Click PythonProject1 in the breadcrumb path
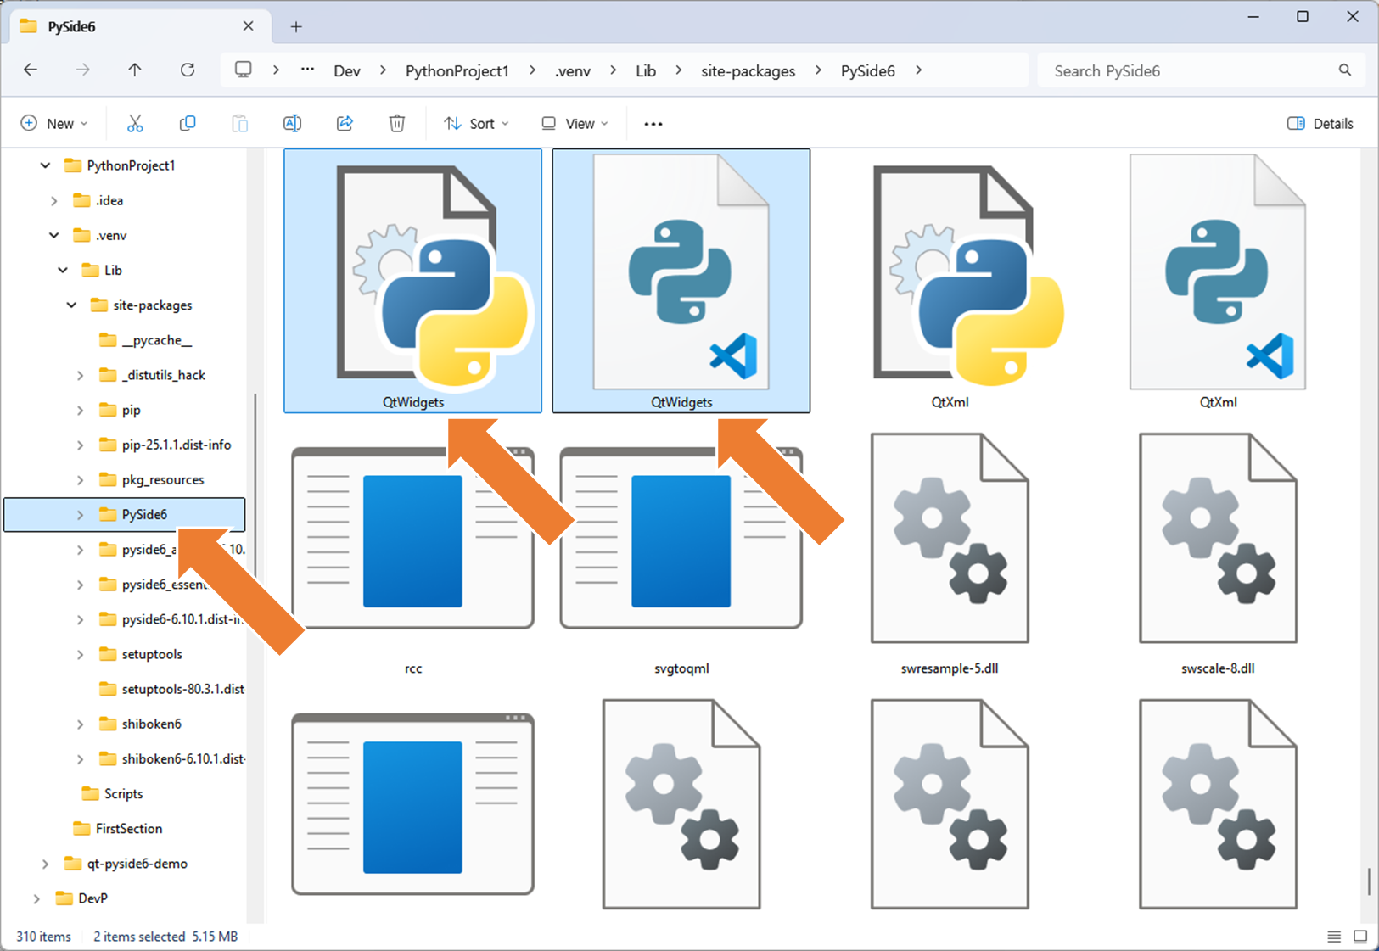This screenshot has height=951, width=1379. point(457,71)
